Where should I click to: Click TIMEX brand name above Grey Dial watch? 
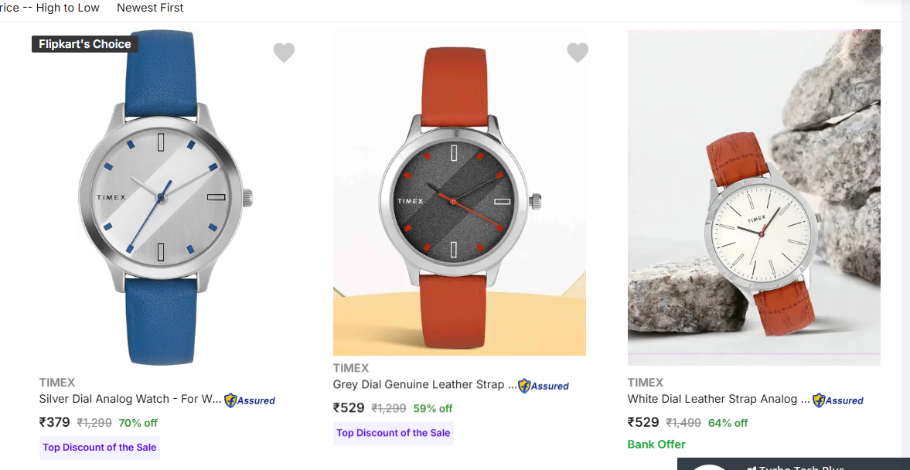[351, 368]
